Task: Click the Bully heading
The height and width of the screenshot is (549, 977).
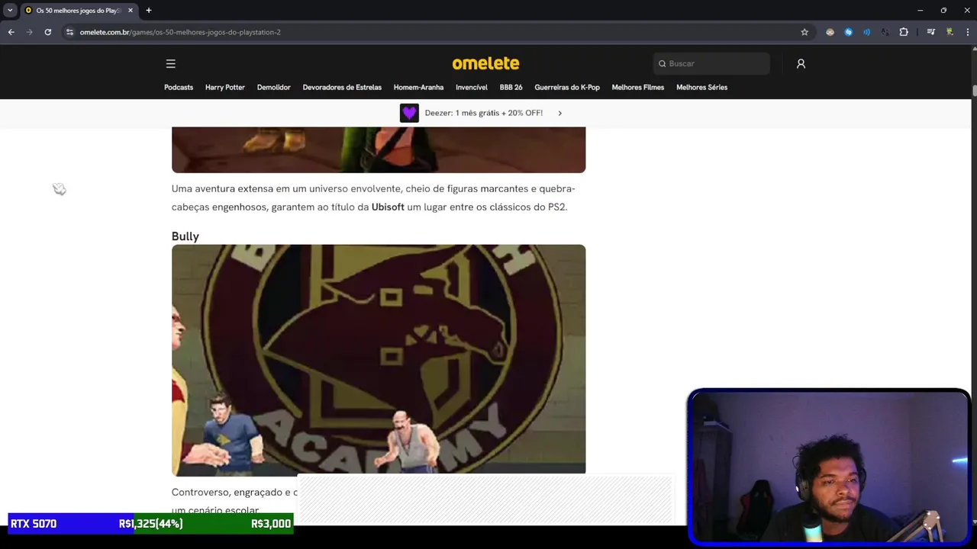Action: click(x=185, y=236)
